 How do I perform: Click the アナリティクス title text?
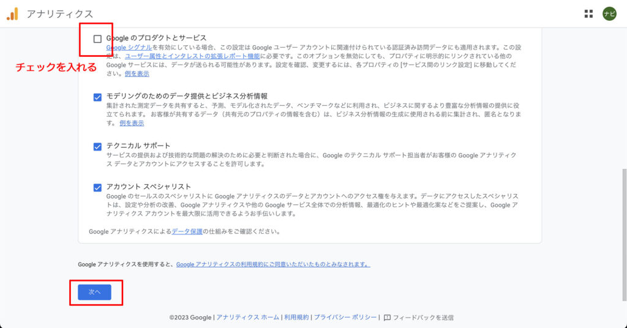[60, 14]
